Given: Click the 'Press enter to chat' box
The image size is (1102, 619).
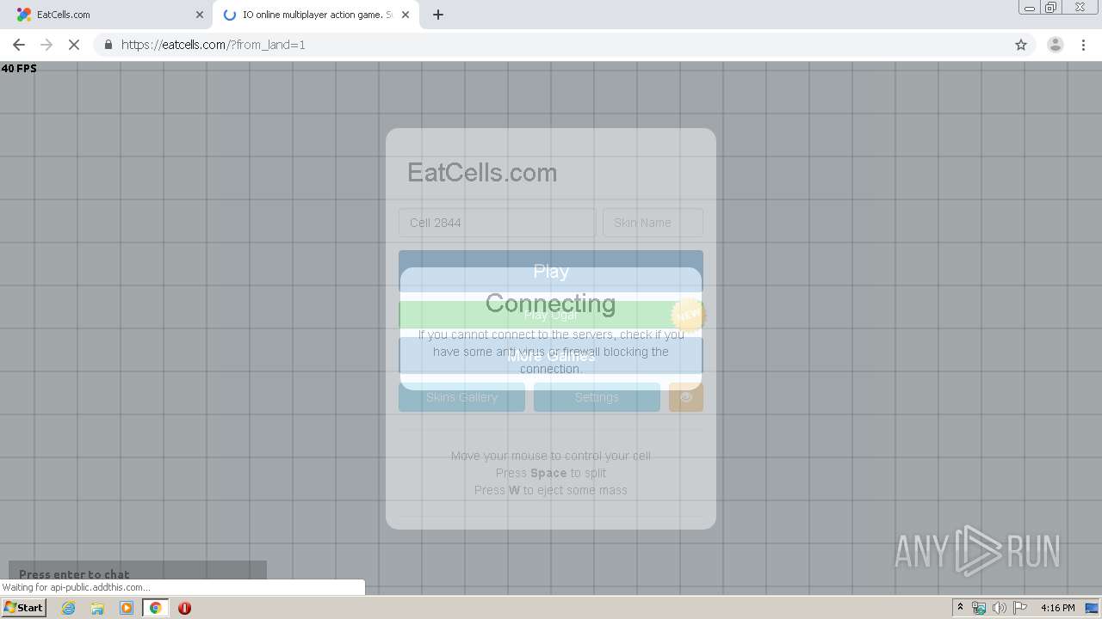Looking at the screenshot, I should click(138, 573).
